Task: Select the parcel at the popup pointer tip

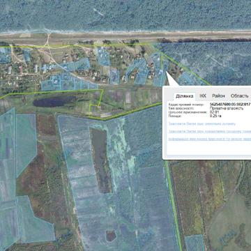Action: click(x=166, y=72)
